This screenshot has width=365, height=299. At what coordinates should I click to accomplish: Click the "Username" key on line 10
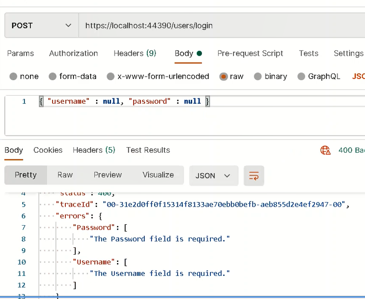pyautogui.click(x=94, y=262)
